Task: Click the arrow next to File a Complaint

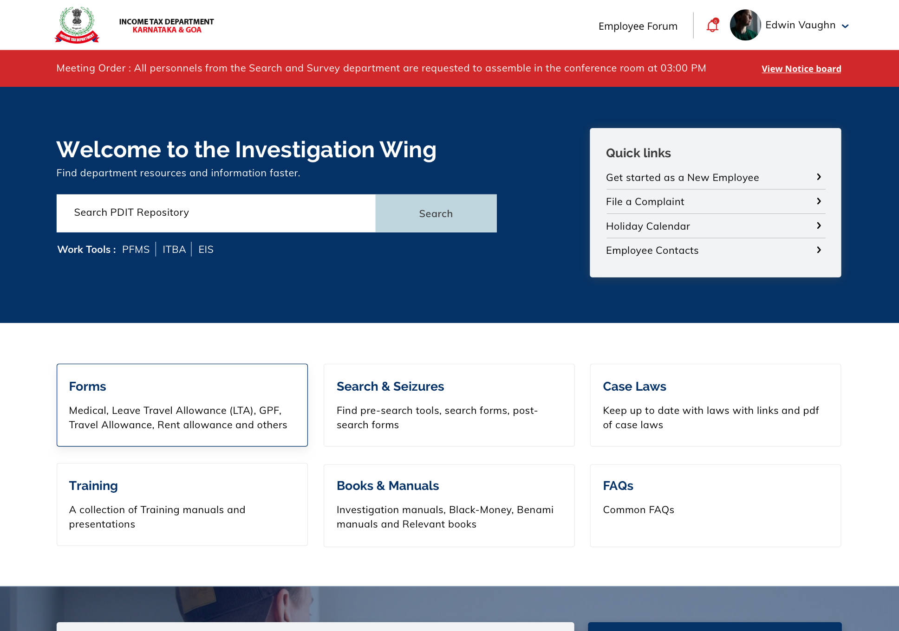Action: (x=819, y=201)
